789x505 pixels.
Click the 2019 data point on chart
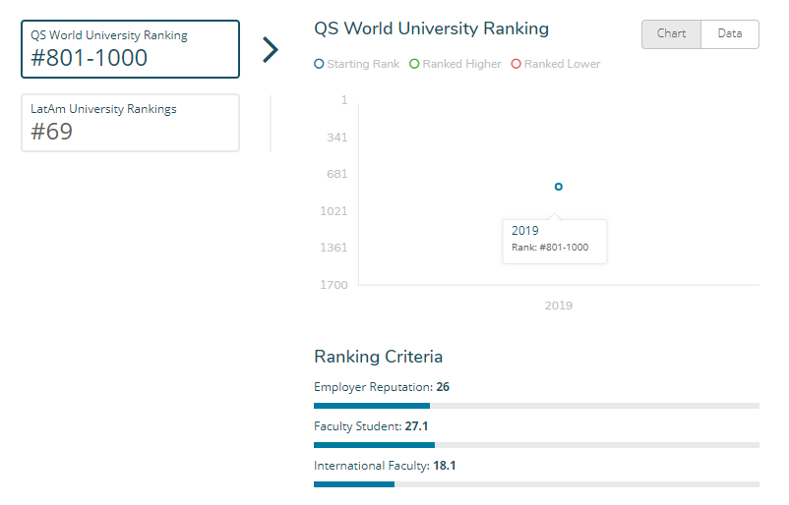point(559,187)
